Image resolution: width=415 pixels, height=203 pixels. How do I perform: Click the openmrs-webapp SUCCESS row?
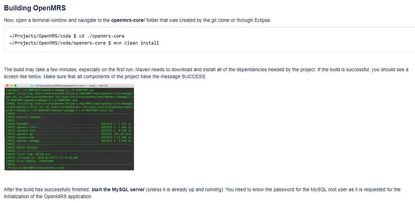point(68,141)
